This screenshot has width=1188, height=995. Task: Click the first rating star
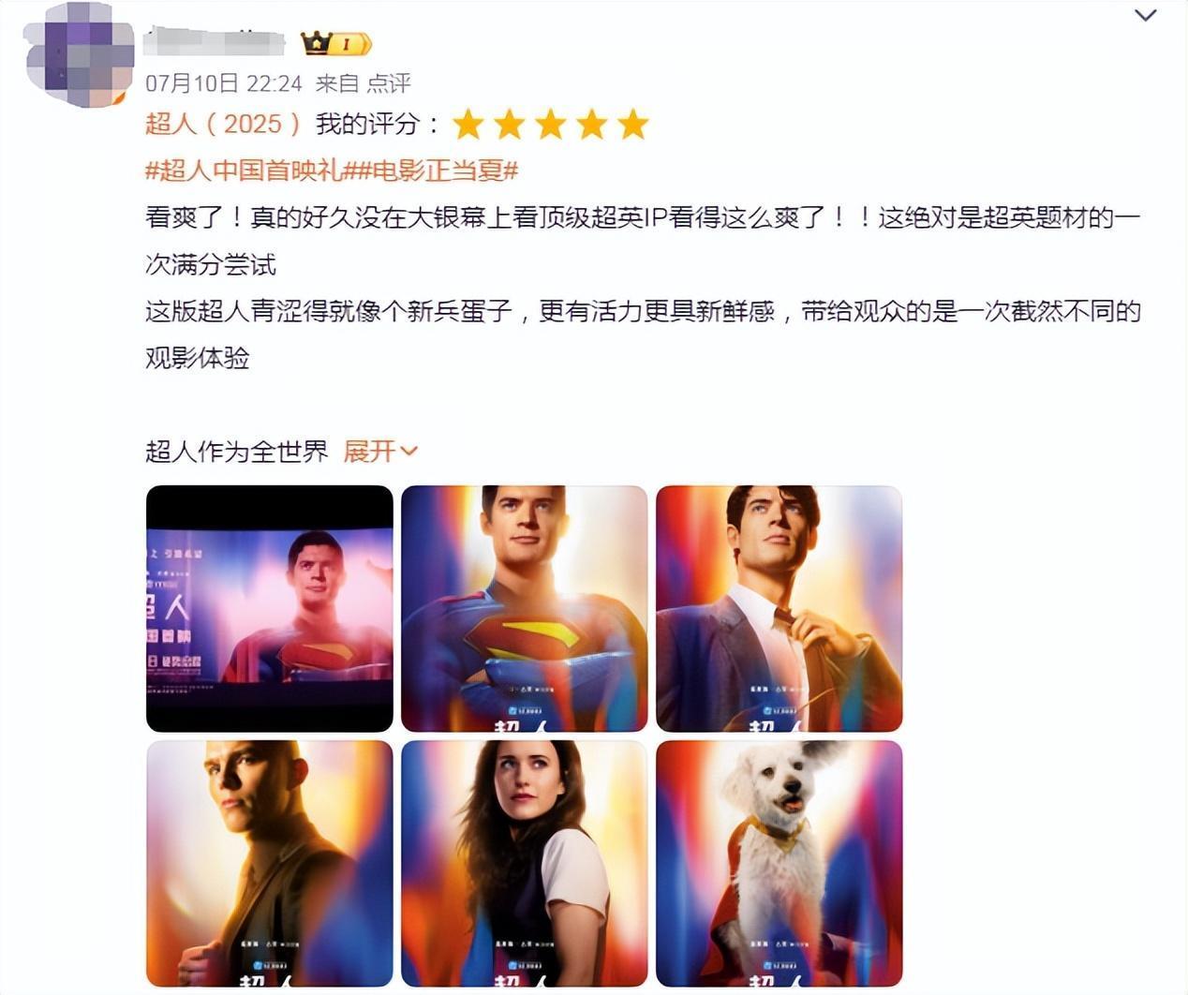[x=468, y=124]
